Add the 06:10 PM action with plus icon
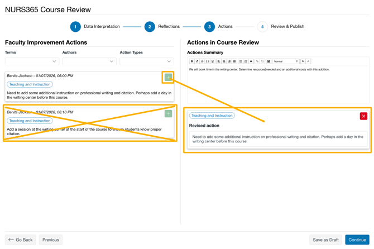 click(x=168, y=114)
